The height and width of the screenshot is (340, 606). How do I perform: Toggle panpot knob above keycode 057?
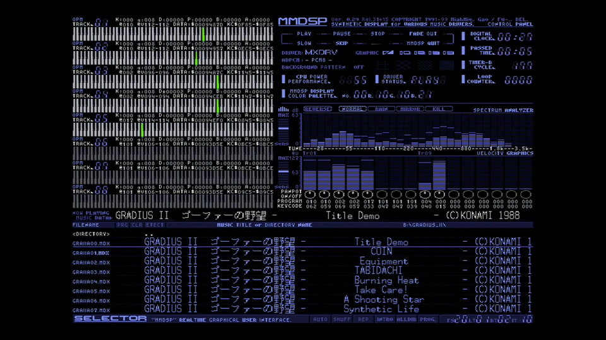click(353, 195)
